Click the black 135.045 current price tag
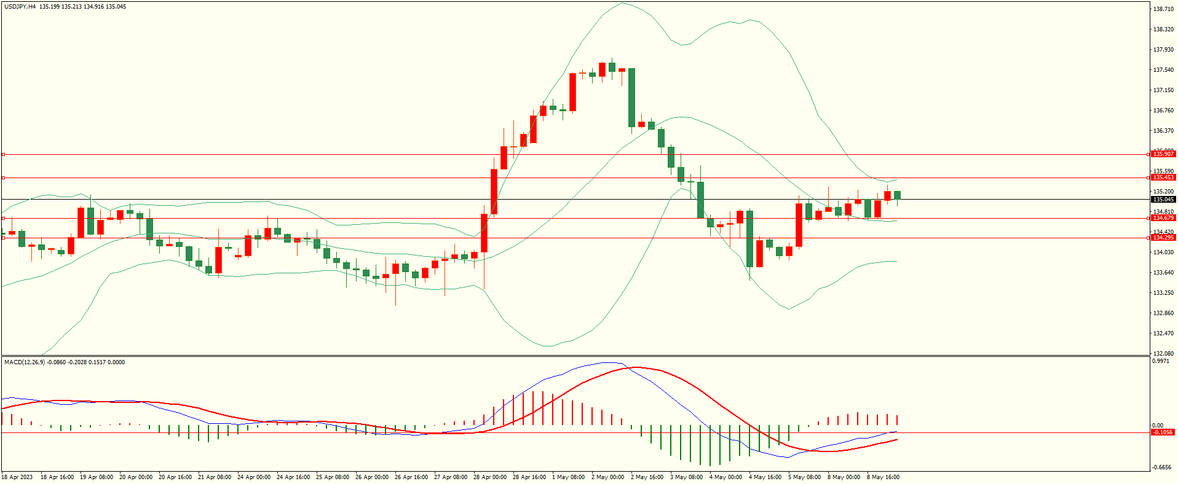The image size is (1178, 484). click(1163, 200)
